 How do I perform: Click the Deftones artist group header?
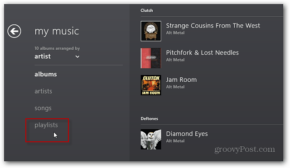pos(149,119)
